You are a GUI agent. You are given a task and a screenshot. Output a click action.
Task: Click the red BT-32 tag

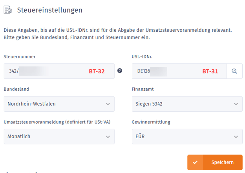[97, 71]
